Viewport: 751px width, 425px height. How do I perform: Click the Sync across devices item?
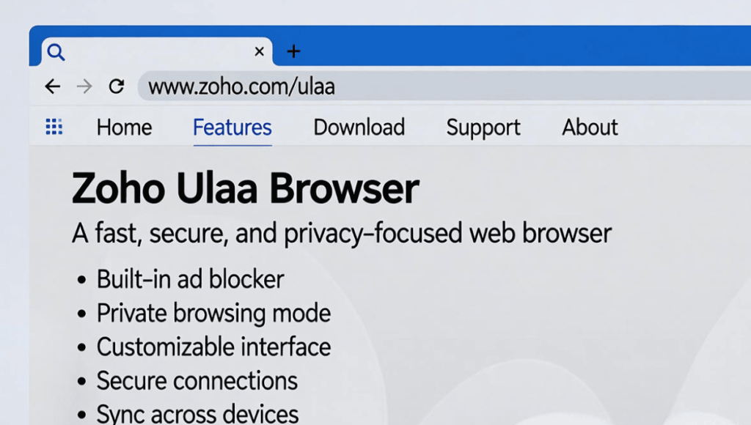[x=197, y=414]
